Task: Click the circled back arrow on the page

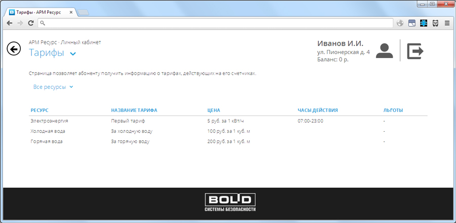Action: coord(14,48)
